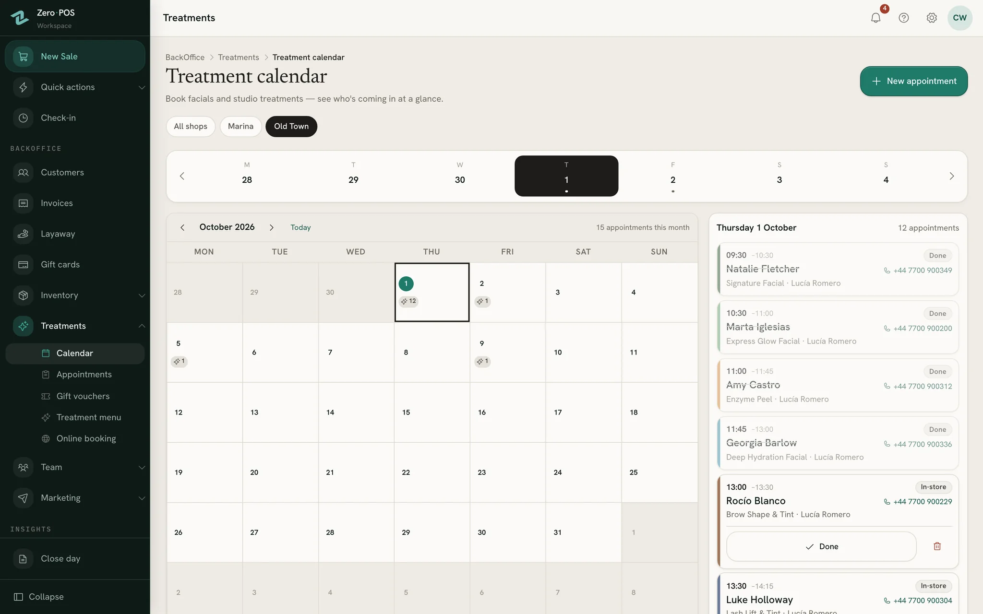Open the help question-mark icon

click(904, 18)
